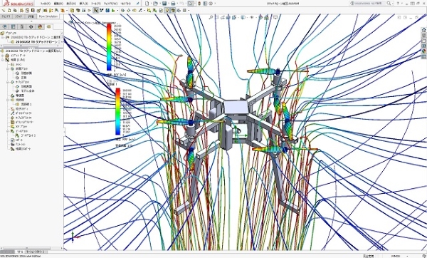Viewport: 427px width, 258px height.
Task: Open the Home icon in right task pane
Action: [423, 30]
